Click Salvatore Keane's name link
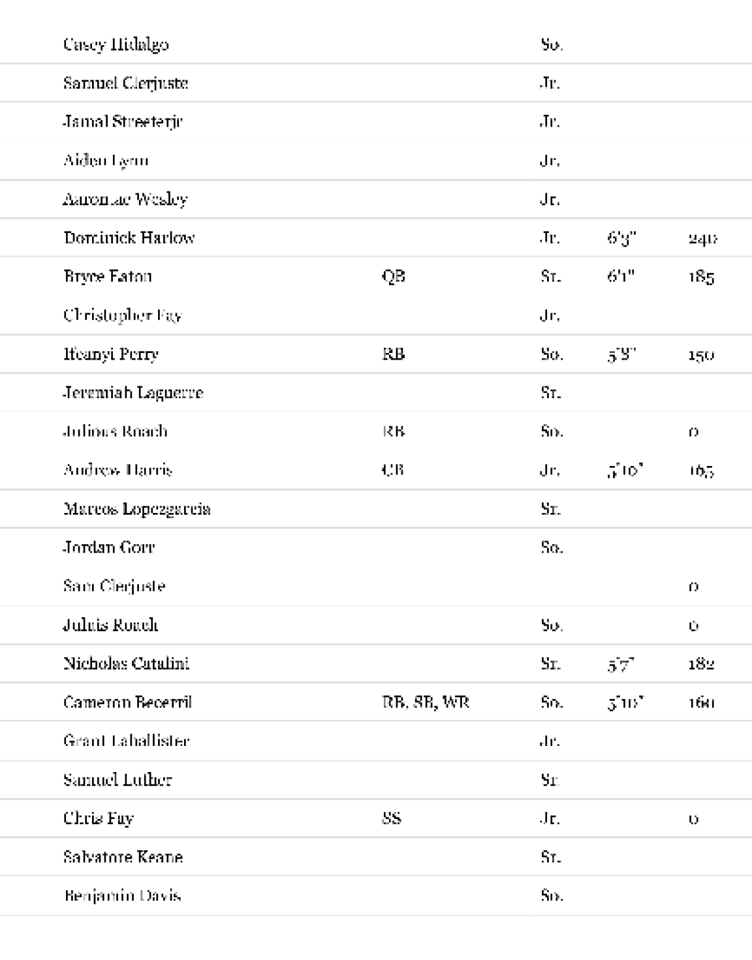 123,857
